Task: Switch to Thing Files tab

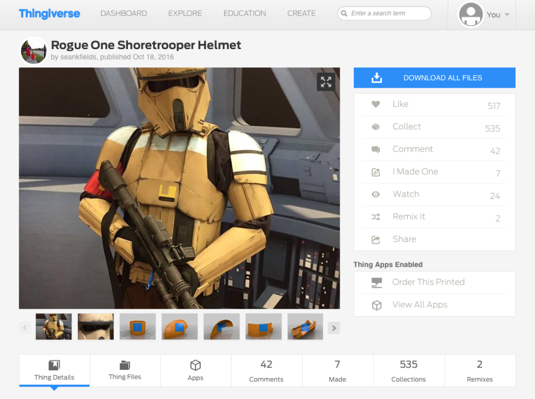Action: coord(125,370)
